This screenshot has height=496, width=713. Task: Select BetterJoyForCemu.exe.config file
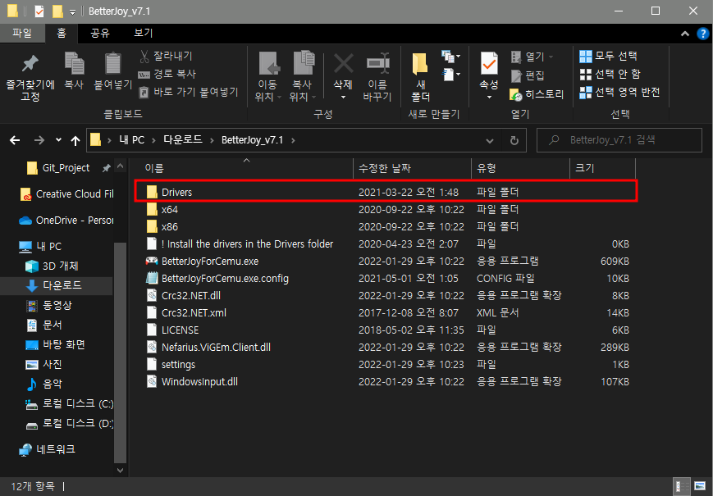pyautogui.click(x=386, y=279)
